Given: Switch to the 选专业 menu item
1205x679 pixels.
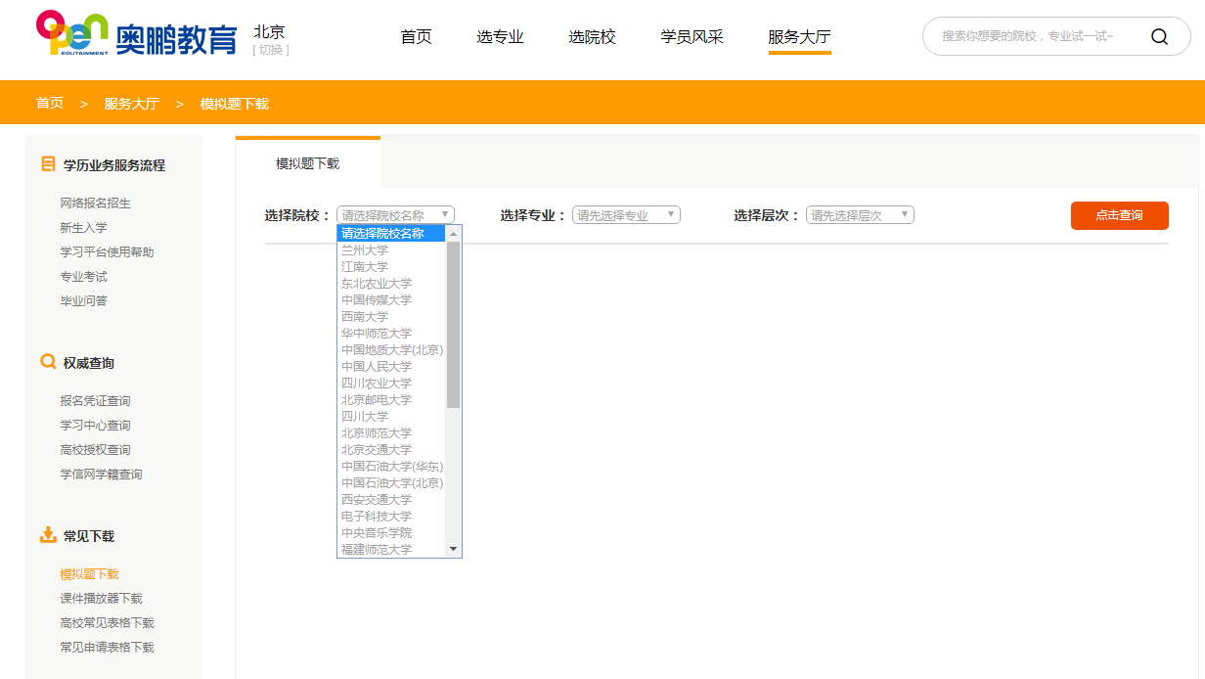Looking at the screenshot, I should pyautogui.click(x=500, y=36).
